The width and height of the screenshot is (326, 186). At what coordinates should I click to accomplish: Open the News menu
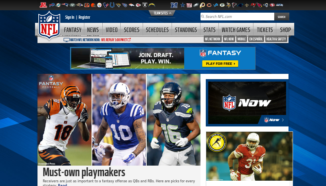click(x=93, y=30)
